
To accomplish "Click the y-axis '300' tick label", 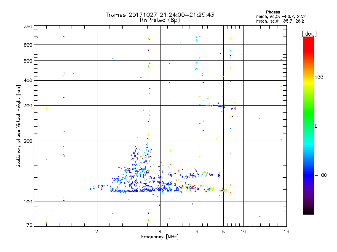I will [28, 106].
